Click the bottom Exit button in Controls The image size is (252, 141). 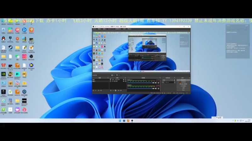coord(183,90)
